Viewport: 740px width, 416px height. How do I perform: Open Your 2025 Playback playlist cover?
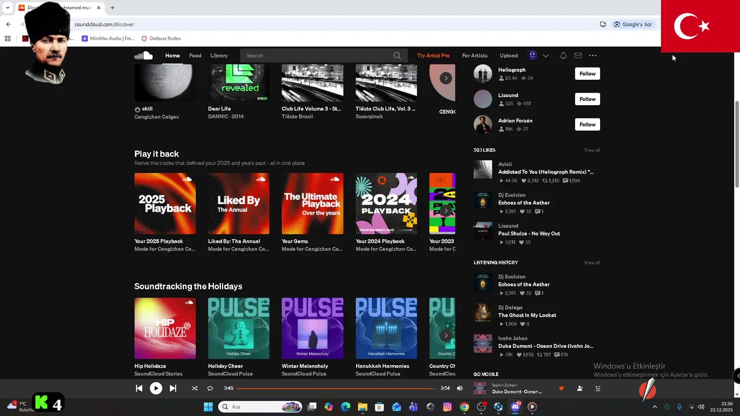pyautogui.click(x=165, y=203)
